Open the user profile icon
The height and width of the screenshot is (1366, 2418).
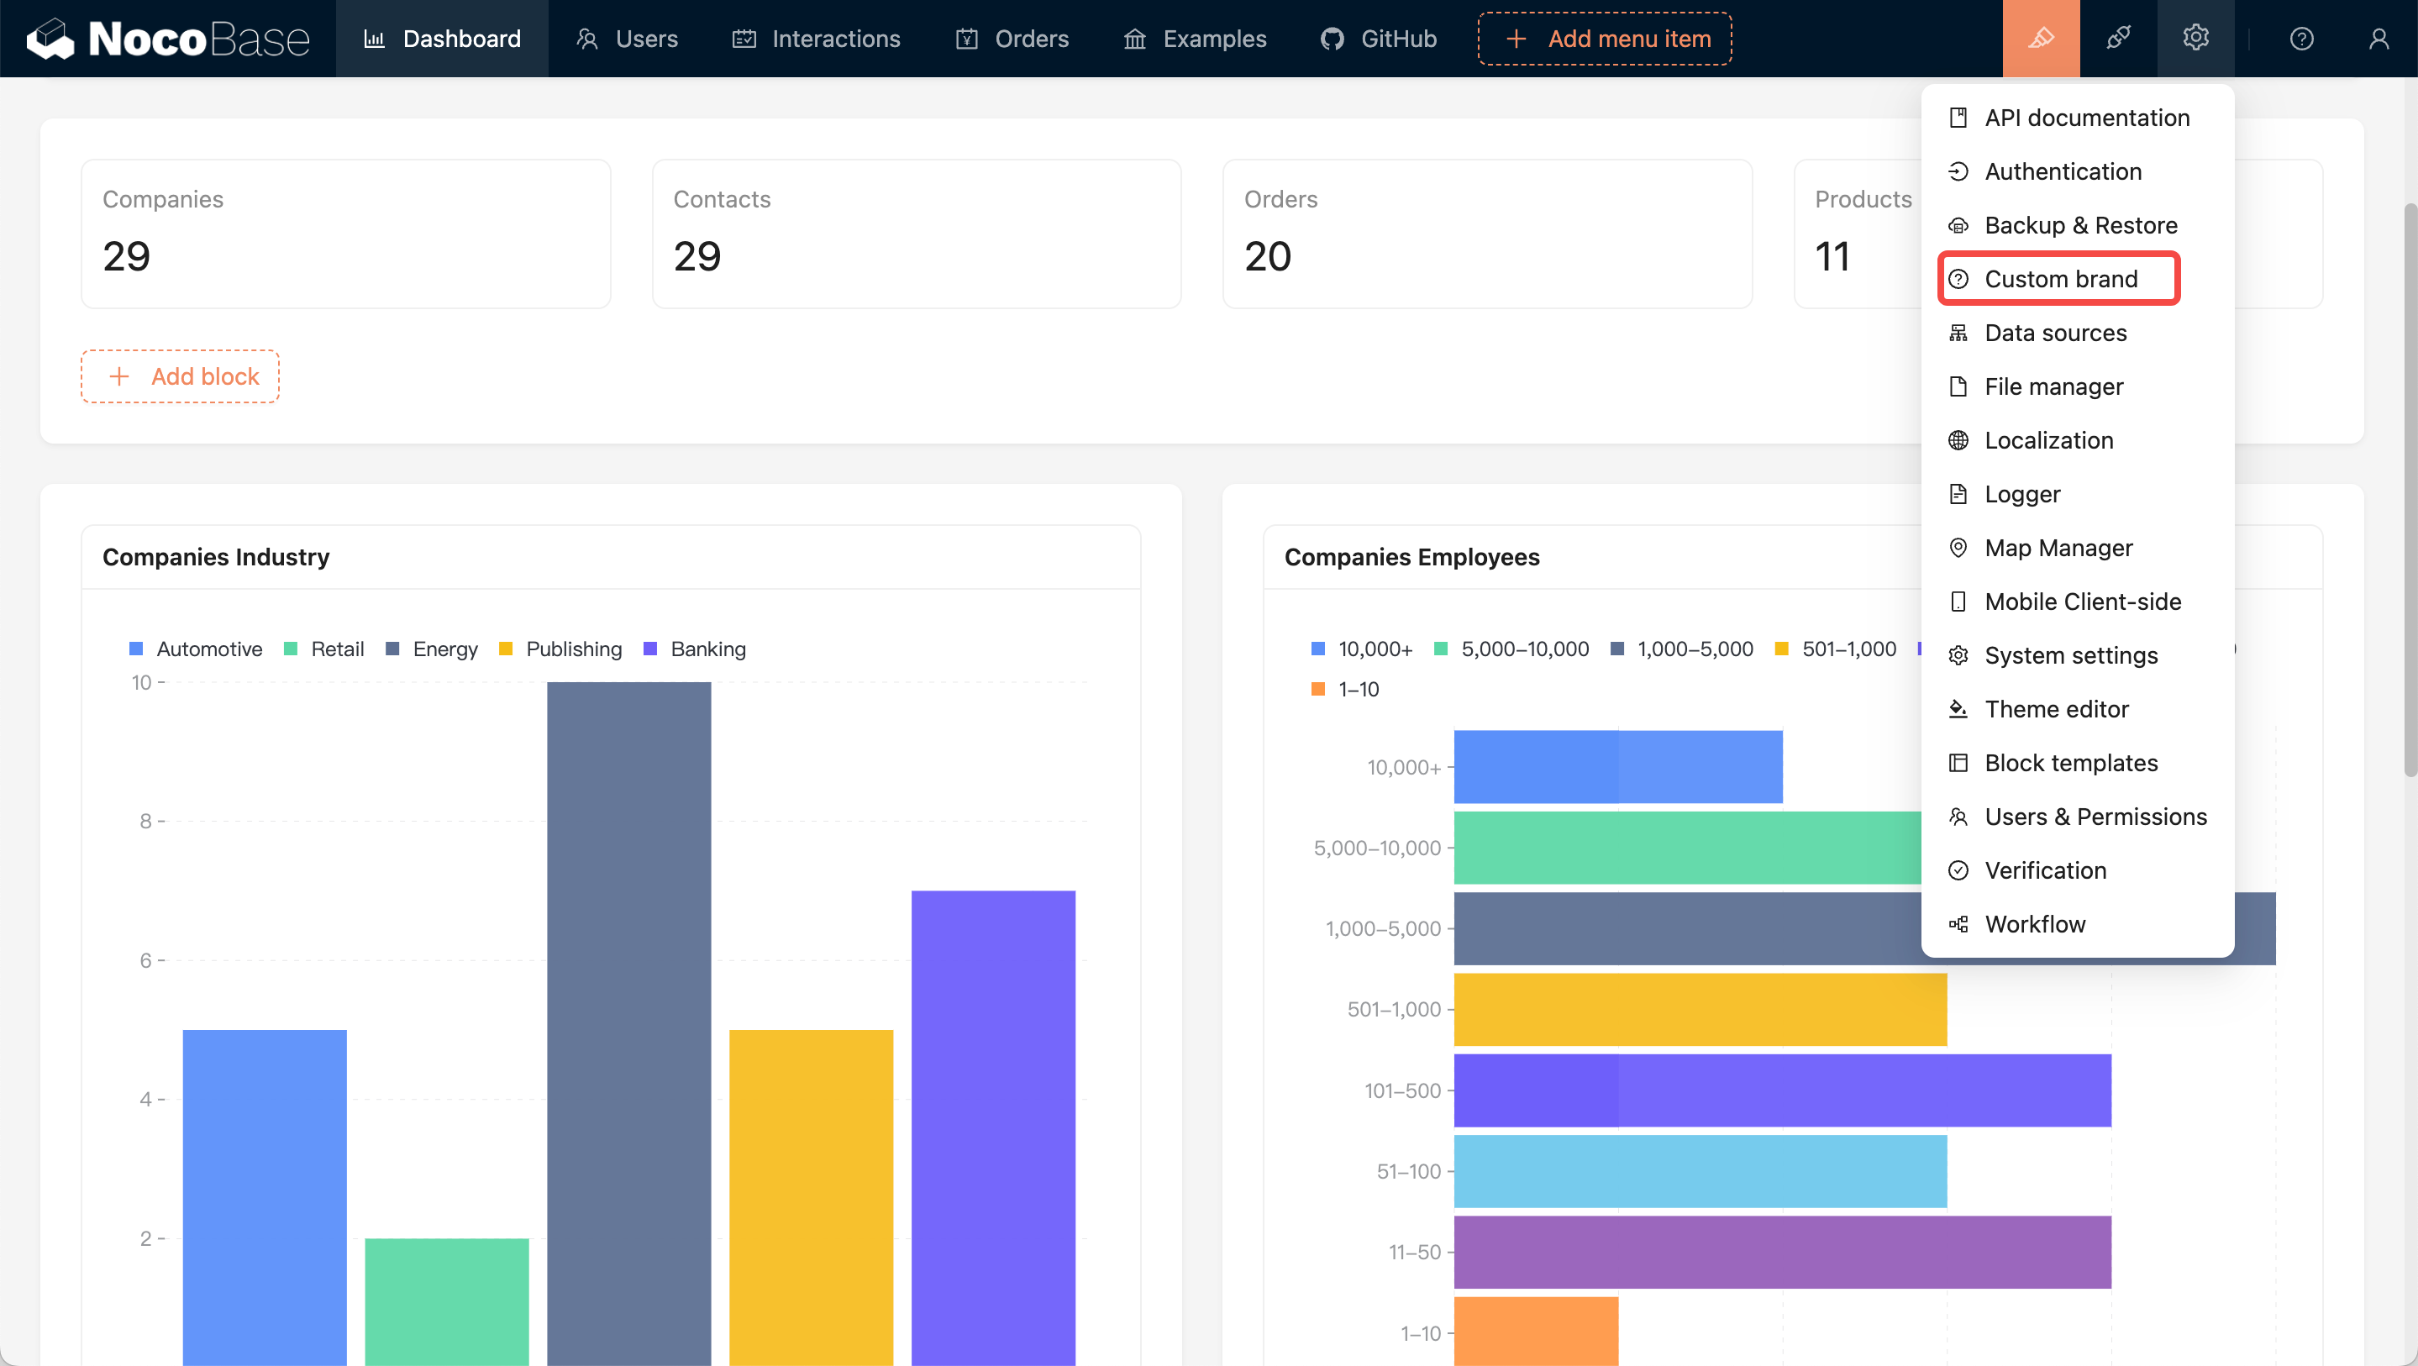pos(2378,39)
